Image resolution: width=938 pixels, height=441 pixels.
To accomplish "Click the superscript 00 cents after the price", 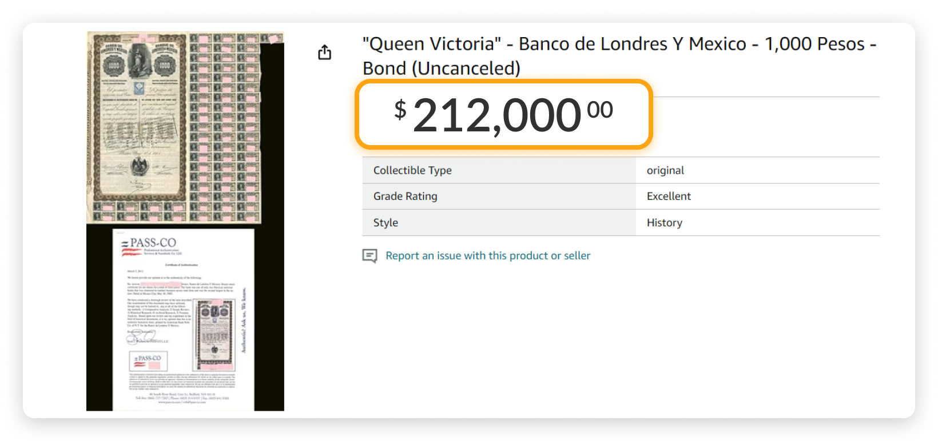I will [x=601, y=109].
